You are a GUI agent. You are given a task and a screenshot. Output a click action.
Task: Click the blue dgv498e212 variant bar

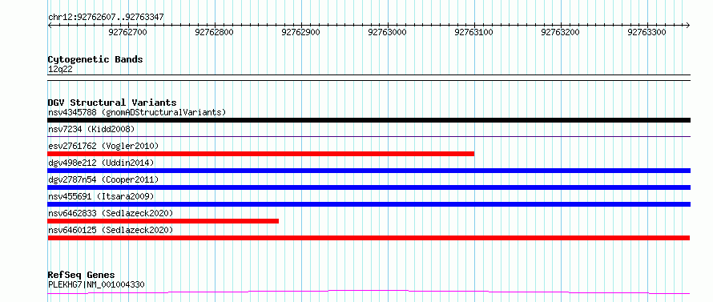click(x=369, y=171)
